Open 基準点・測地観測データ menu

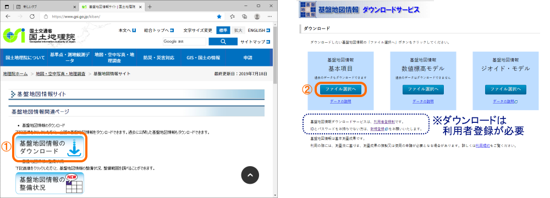click(x=69, y=58)
